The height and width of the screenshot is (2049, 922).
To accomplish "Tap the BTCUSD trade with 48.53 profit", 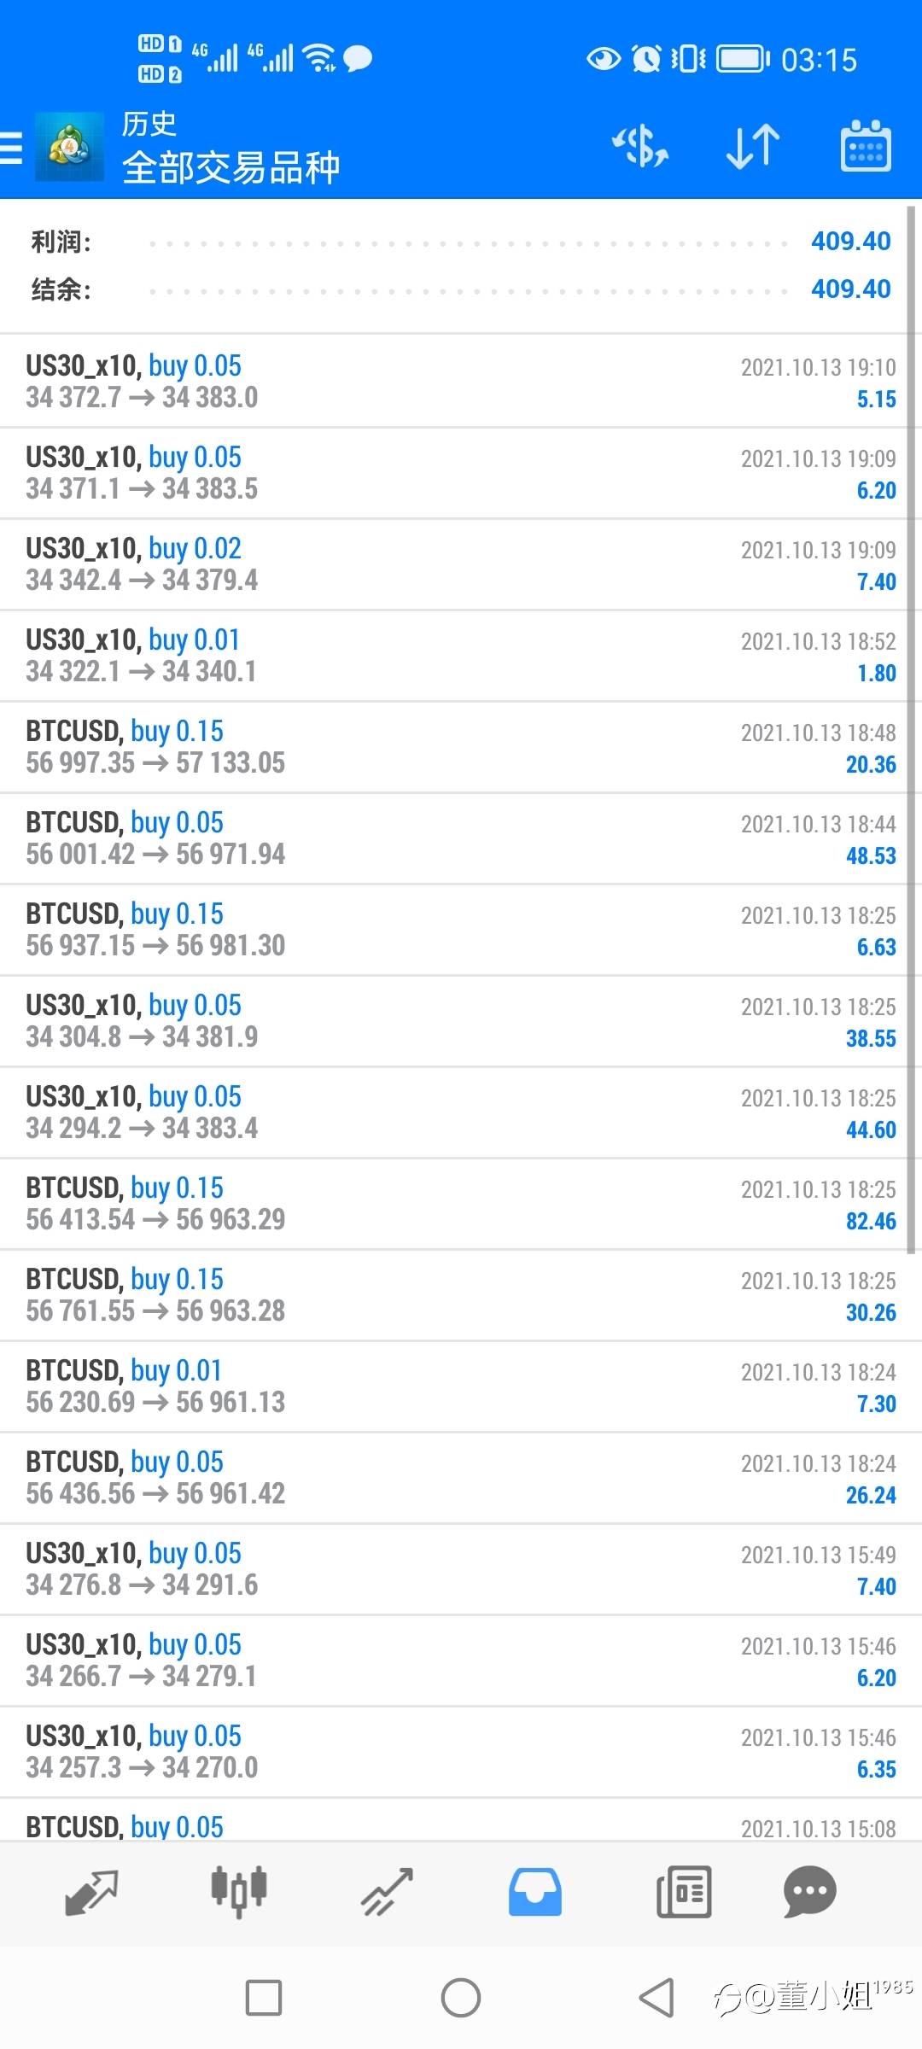I will click(x=461, y=838).
